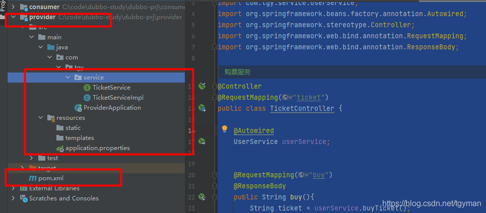
Task: Click the gutter icon beside the buy() method
Action: [x=202, y=197]
